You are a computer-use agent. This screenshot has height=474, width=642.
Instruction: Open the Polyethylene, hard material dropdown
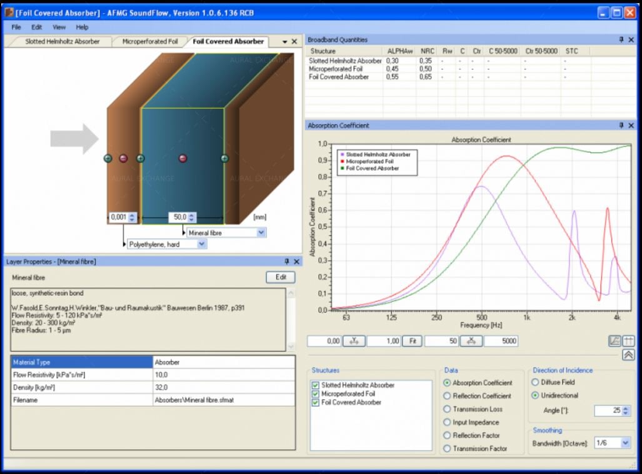[x=201, y=245]
